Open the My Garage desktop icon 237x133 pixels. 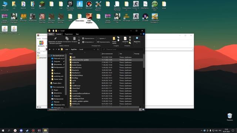127,17
